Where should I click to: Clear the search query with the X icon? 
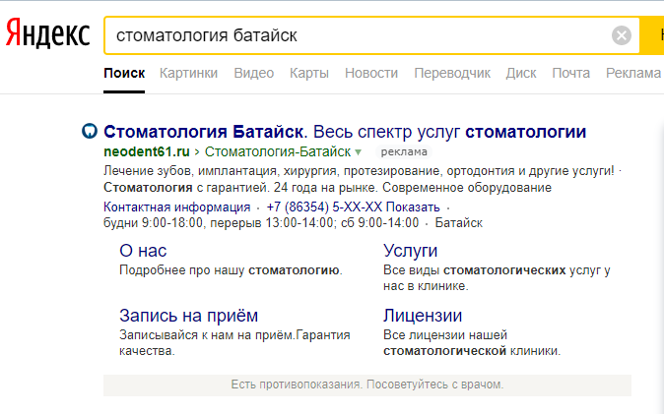[622, 35]
